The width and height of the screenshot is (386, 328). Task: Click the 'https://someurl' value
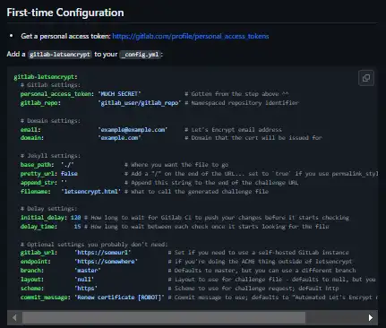coord(103,253)
